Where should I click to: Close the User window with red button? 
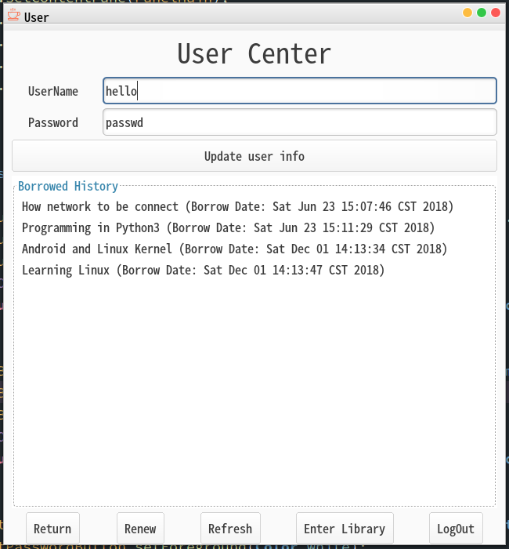496,13
